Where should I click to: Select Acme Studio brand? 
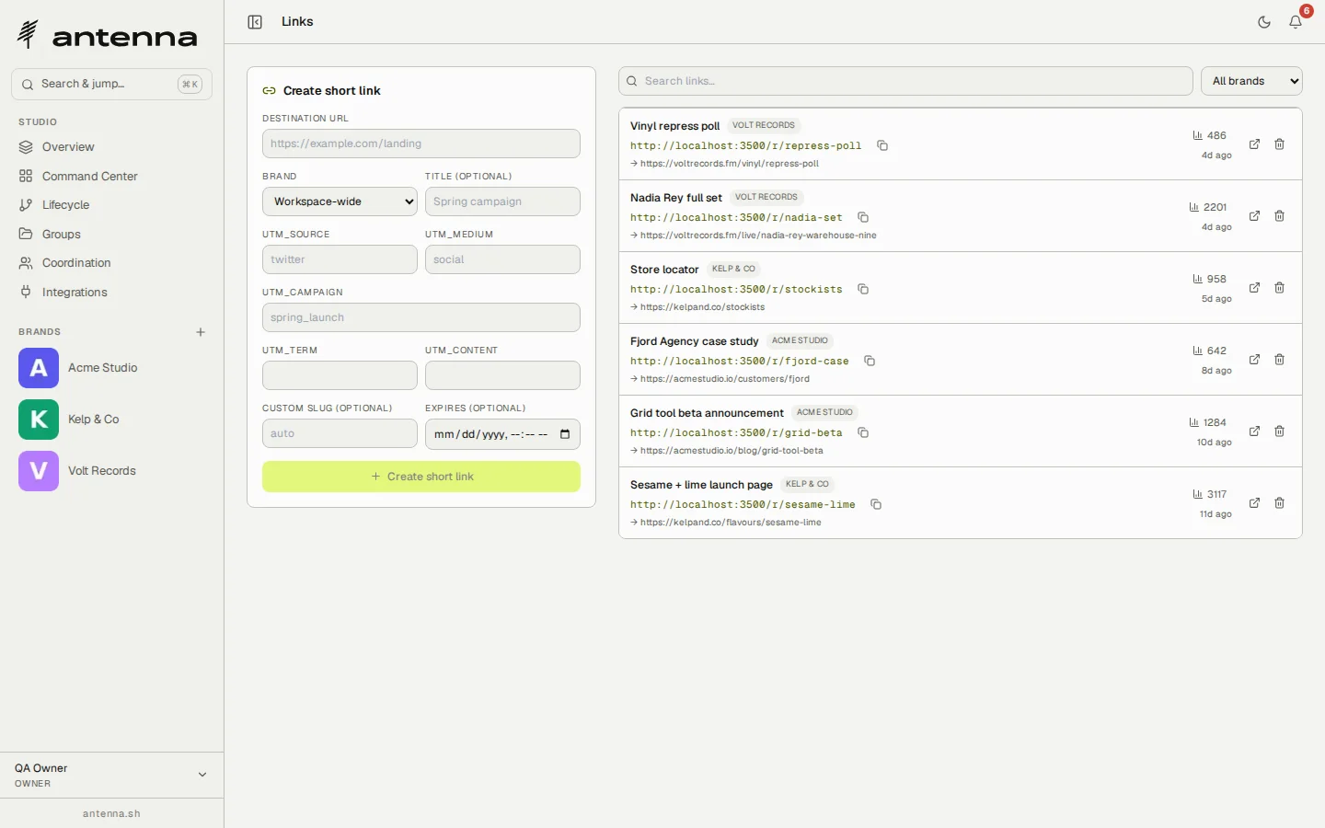(111, 368)
